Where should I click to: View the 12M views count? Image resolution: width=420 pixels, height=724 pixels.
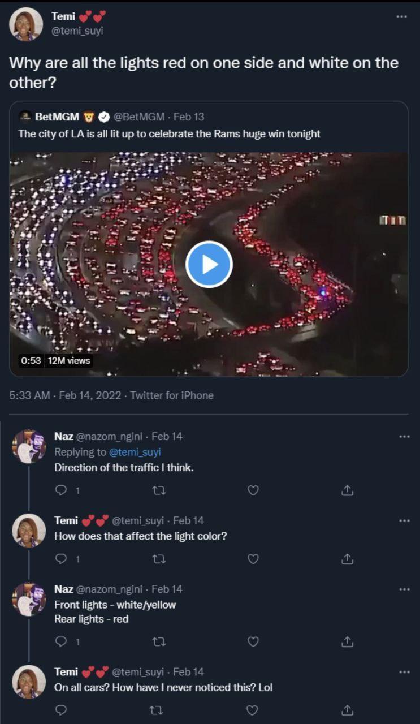[71, 361]
